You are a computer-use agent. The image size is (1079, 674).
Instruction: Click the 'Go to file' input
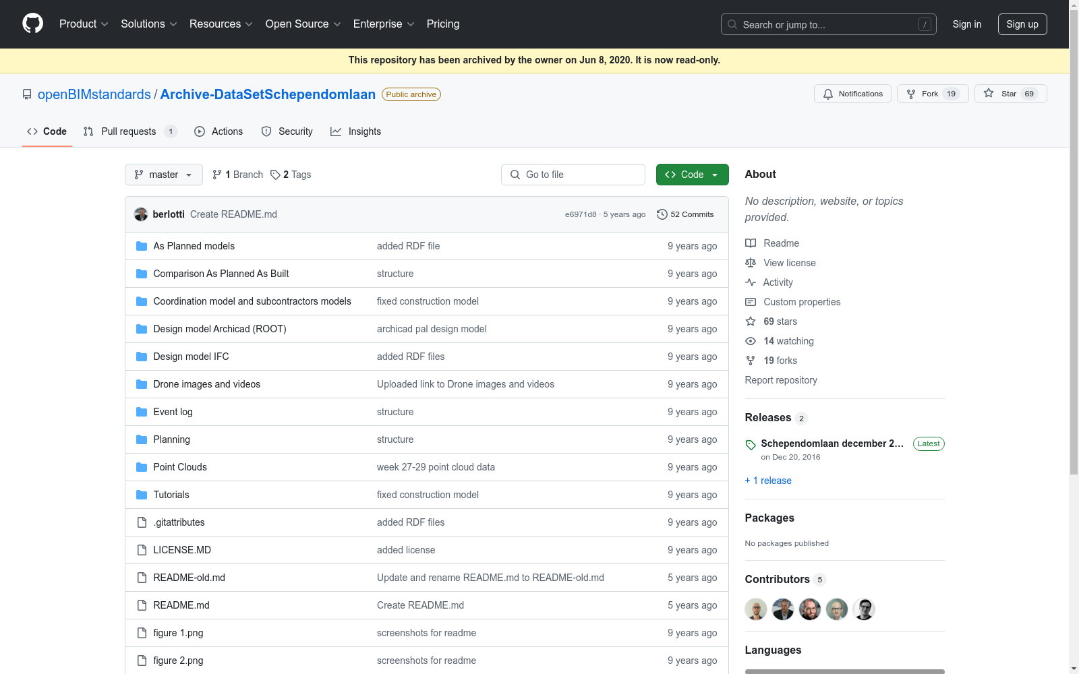(573, 175)
